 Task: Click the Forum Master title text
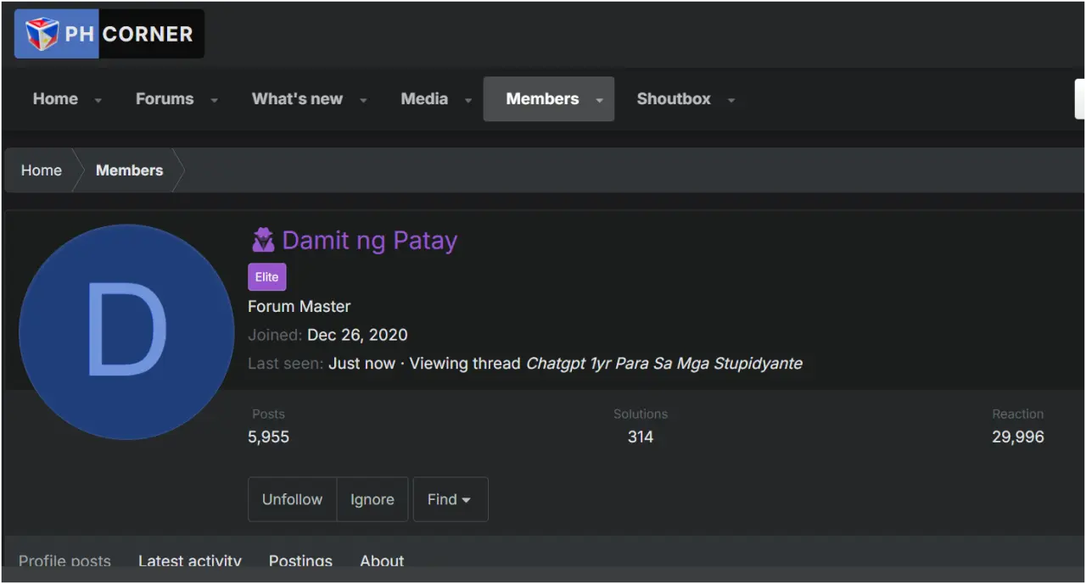pyautogui.click(x=299, y=307)
